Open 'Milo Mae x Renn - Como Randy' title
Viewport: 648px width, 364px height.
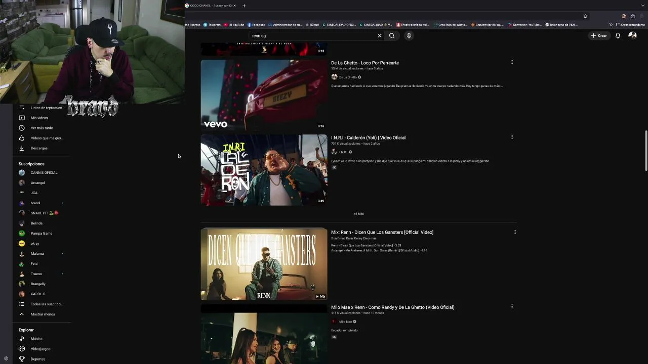pyautogui.click(x=393, y=307)
